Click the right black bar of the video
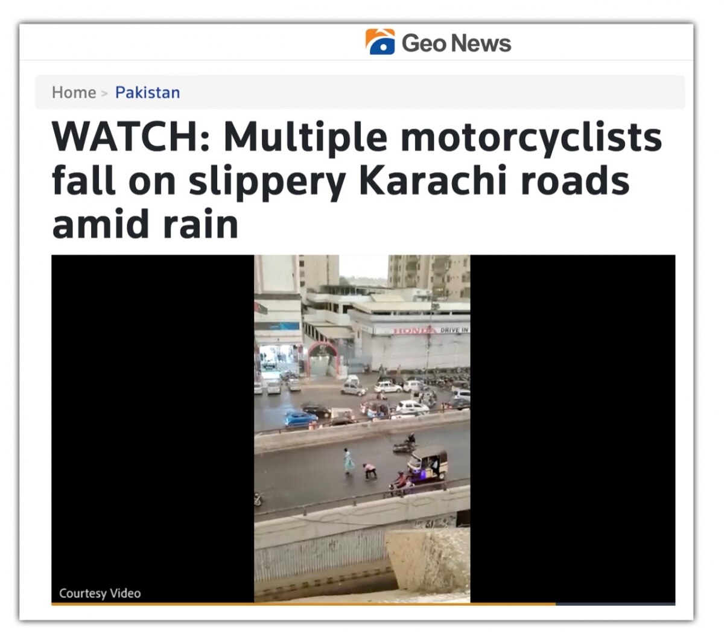The width and height of the screenshot is (724, 642). (x=573, y=416)
